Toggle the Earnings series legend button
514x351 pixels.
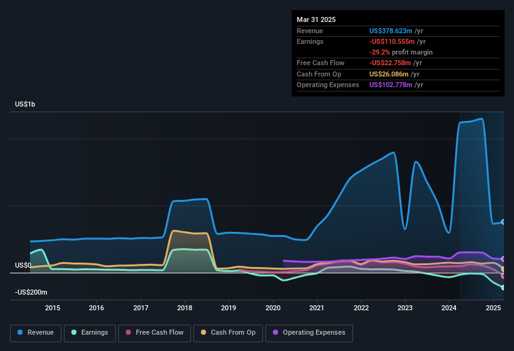tap(90, 333)
